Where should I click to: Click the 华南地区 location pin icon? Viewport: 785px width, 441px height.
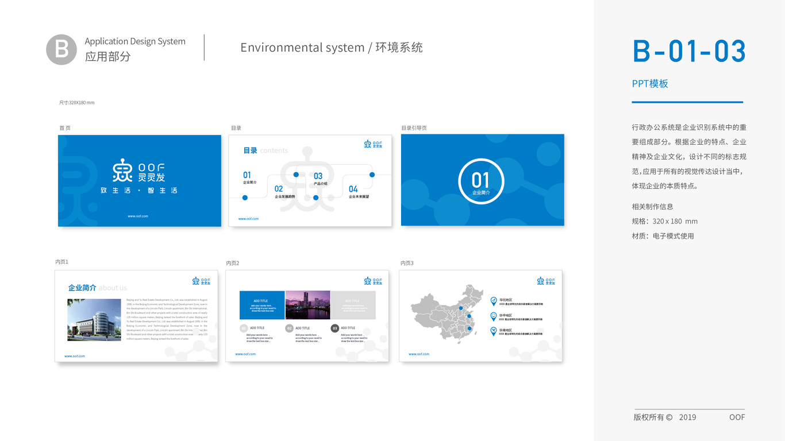pos(494,331)
